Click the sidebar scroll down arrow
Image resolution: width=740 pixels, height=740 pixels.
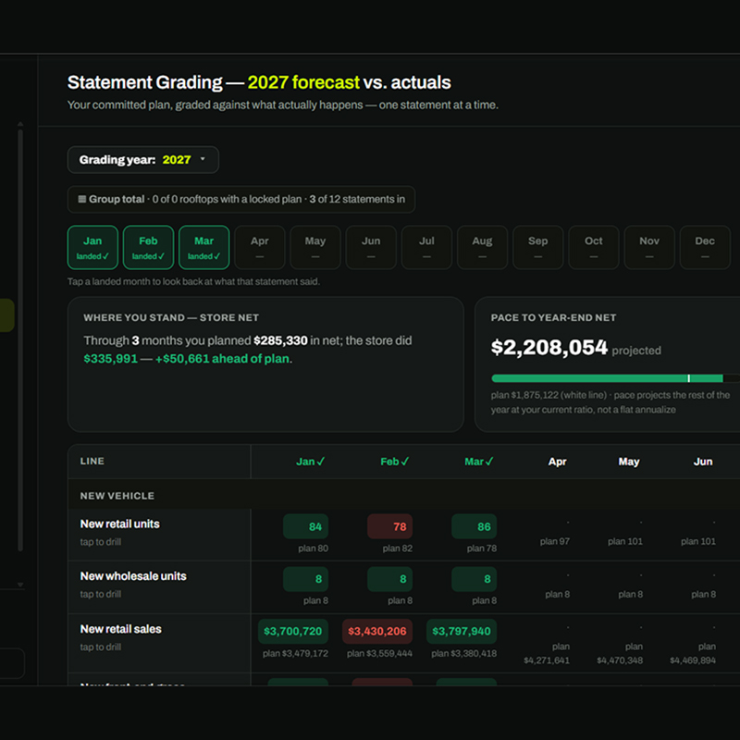20,585
